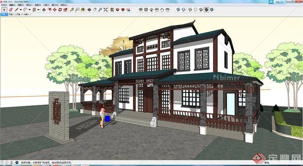The height and width of the screenshot is (166, 303).
Task: Open the Line tool dropdown arrow
Action: [21, 10]
